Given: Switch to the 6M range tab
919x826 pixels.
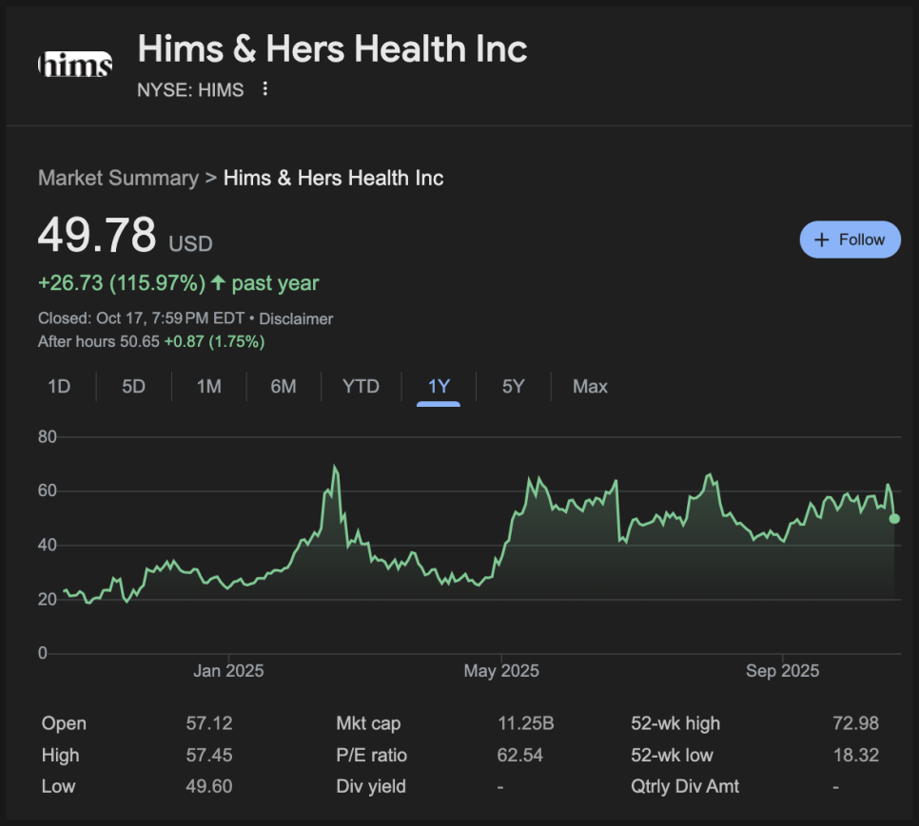Looking at the screenshot, I should pos(283,387).
